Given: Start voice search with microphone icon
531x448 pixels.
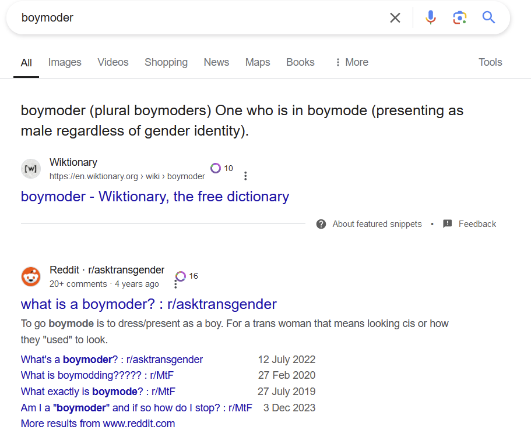Looking at the screenshot, I should pyautogui.click(x=431, y=18).
